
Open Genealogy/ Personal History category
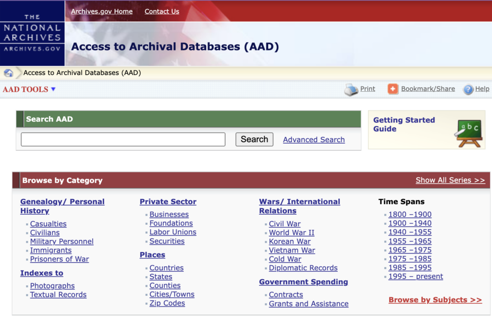coord(62,207)
